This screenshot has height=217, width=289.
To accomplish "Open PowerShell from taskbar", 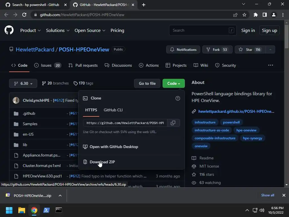I will pos(47,210).
